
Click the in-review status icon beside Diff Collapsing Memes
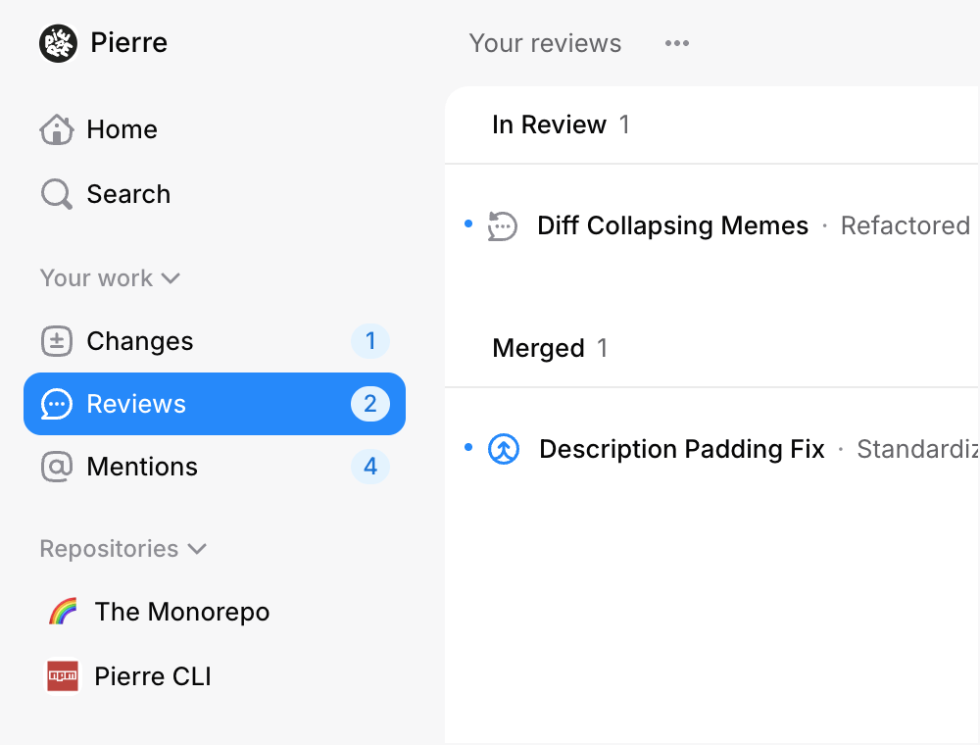click(x=503, y=225)
